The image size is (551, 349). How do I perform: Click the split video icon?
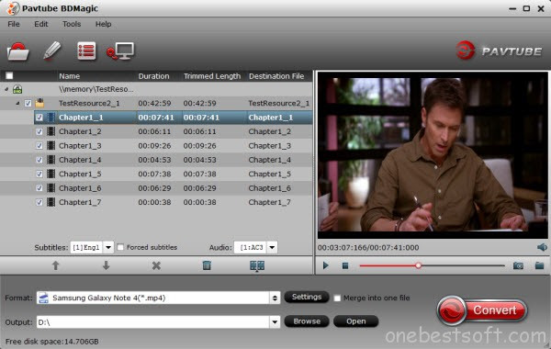257,265
